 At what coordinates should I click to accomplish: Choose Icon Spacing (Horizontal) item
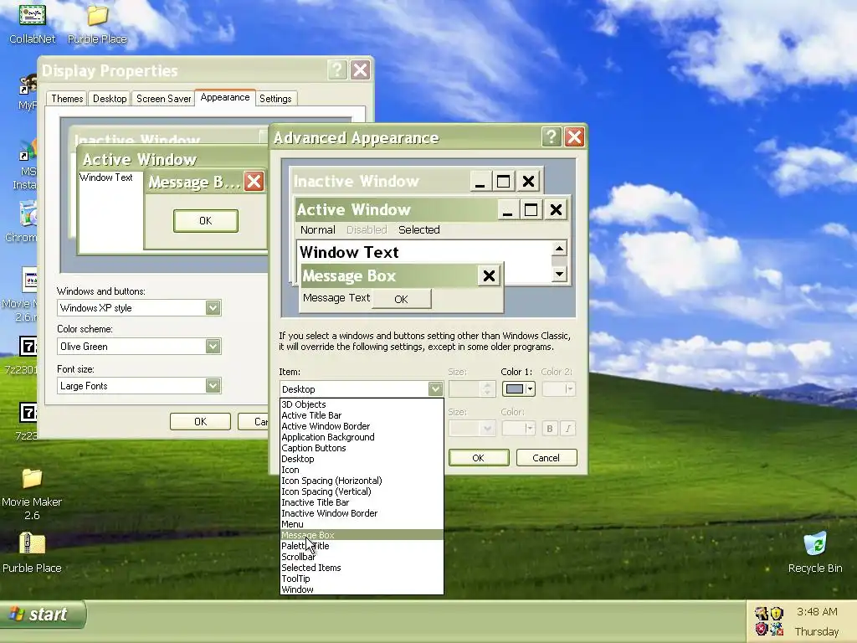362,481
